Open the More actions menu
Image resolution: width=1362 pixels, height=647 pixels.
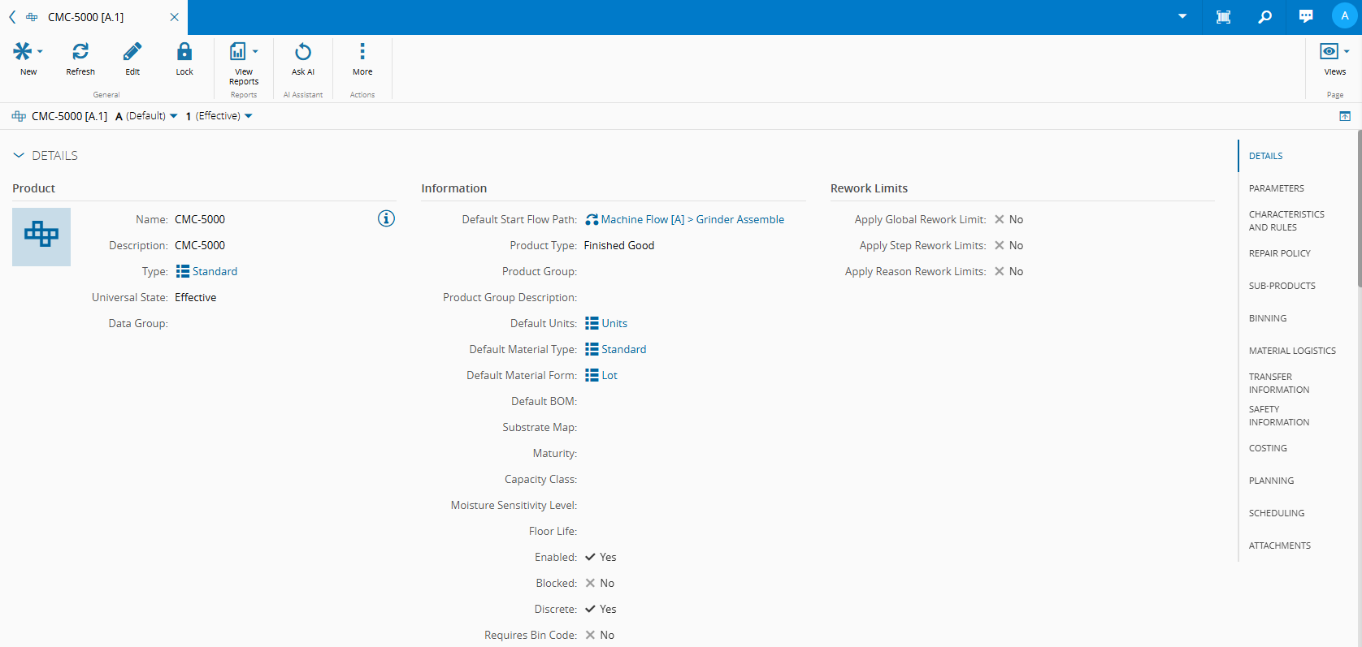click(362, 52)
